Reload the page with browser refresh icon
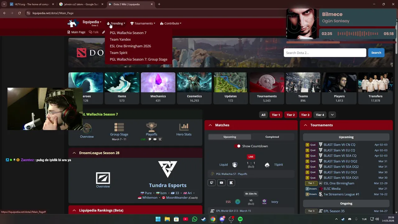Viewport: 398px width, 224px height. tap(19, 13)
